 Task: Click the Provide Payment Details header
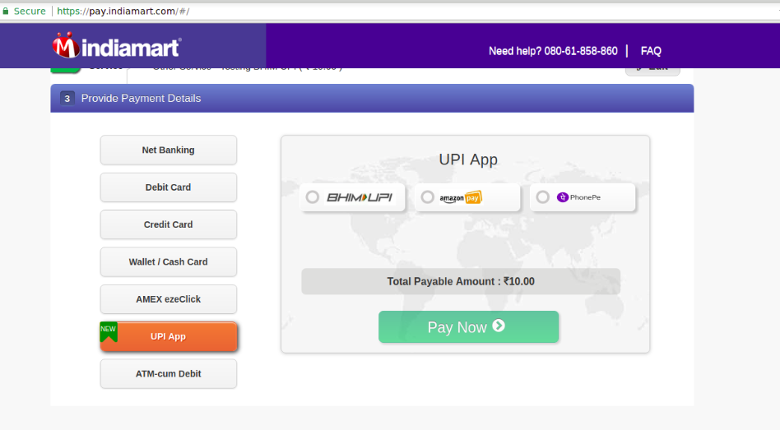coord(372,99)
